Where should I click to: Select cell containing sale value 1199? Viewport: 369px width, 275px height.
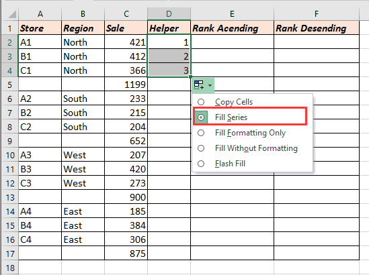coord(126,85)
